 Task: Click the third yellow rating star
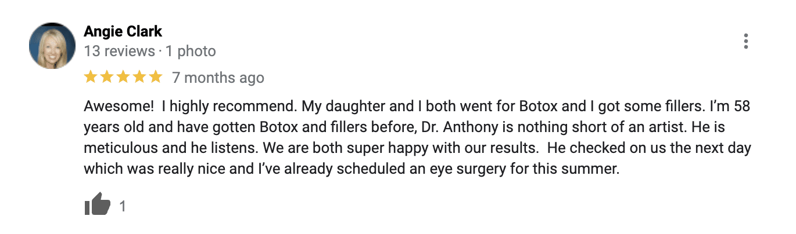coord(123,77)
